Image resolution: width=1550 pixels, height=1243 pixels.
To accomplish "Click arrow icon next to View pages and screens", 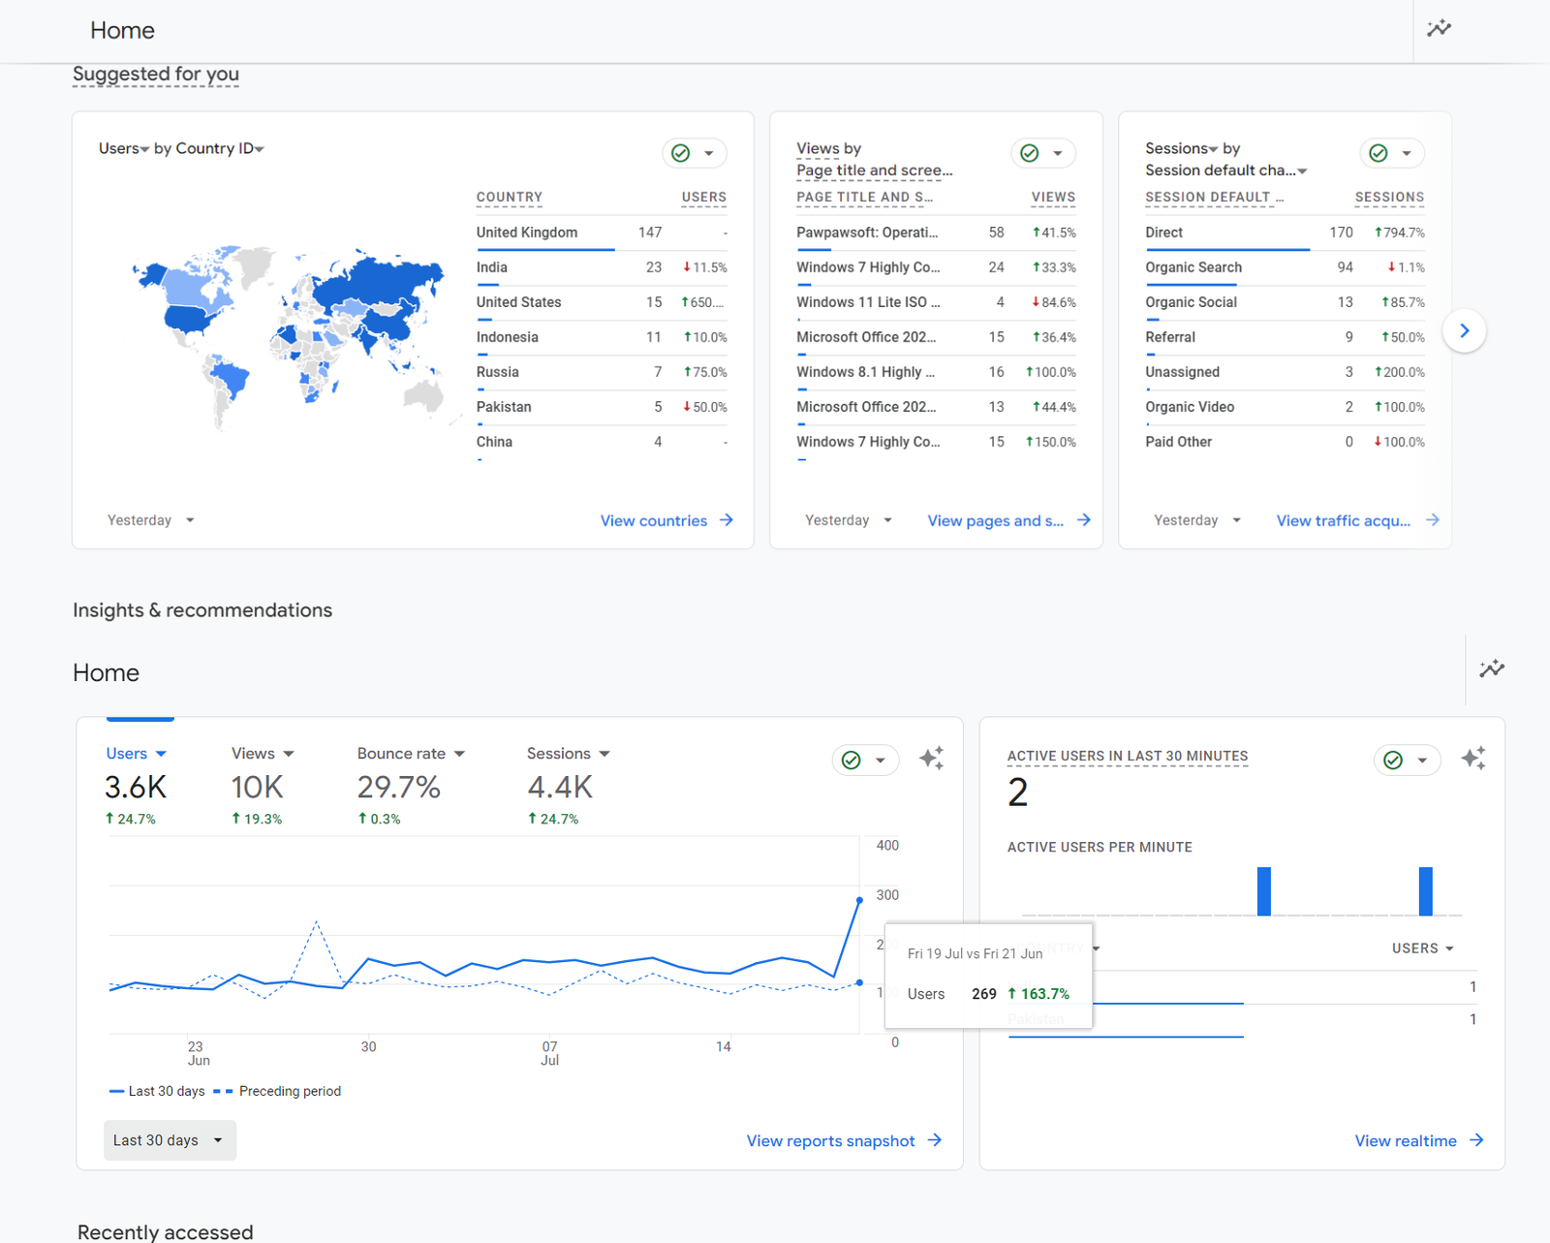I will [1084, 520].
